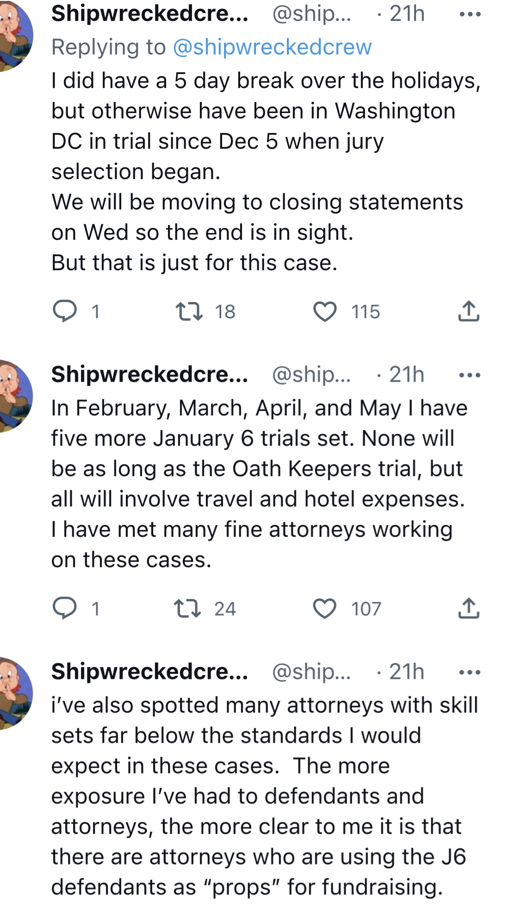
Task: Open profile avatar on second tweet
Action: [x=13, y=395]
